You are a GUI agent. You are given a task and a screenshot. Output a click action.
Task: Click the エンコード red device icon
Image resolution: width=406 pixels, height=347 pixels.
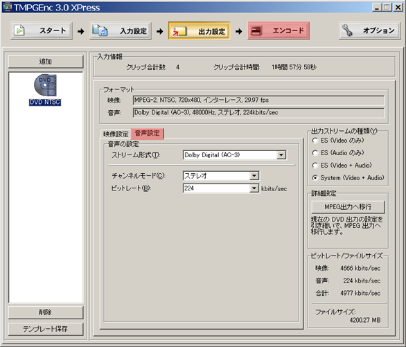tap(256, 30)
